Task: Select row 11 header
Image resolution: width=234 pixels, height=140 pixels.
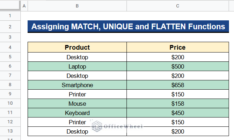Action: click(10, 112)
